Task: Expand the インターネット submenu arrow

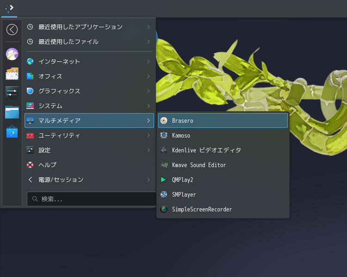Action: [149, 61]
